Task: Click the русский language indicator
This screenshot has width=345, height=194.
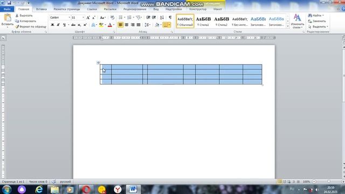Action: click(x=66, y=182)
